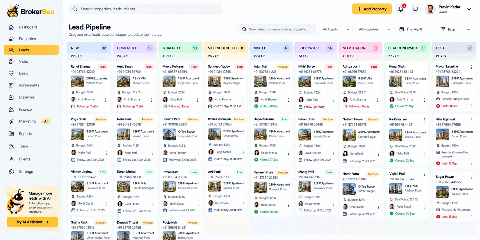Screen dimensions: 480x240
Task: Click the property thumbnail on Aditya Joshi's card
Action: coord(349,81)
